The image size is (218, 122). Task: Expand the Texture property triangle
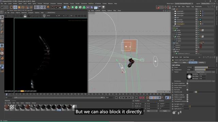(x=173, y=72)
